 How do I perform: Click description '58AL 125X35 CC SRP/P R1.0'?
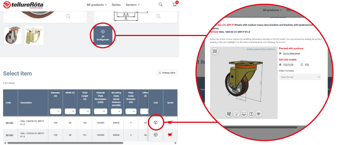click(32, 135)
